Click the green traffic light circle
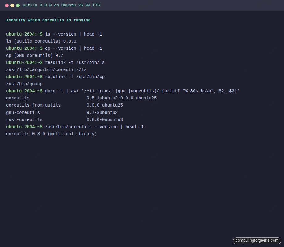This screenshot has height=247, width=284. [18, 5]
